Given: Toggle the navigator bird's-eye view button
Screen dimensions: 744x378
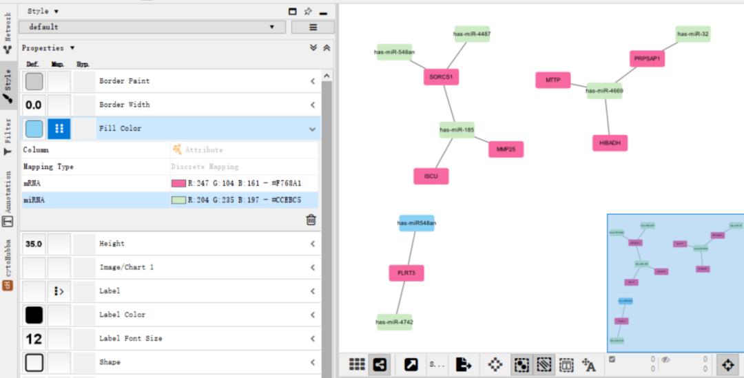Looking at the screenshot, I should click(728, 364).
